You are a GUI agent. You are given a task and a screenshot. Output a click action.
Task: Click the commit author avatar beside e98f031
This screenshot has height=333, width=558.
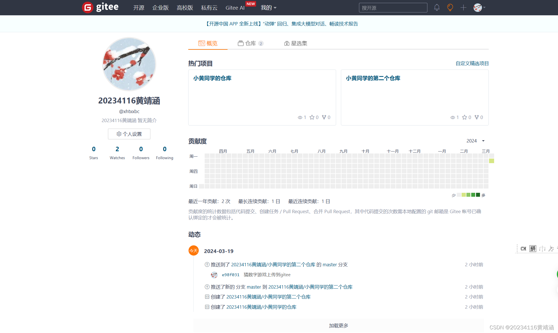[214, 275]
